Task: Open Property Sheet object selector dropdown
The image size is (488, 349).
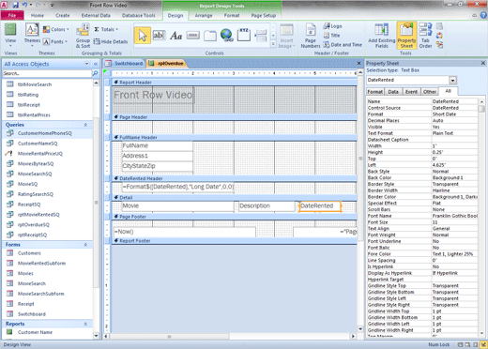Action: [452, 81]
